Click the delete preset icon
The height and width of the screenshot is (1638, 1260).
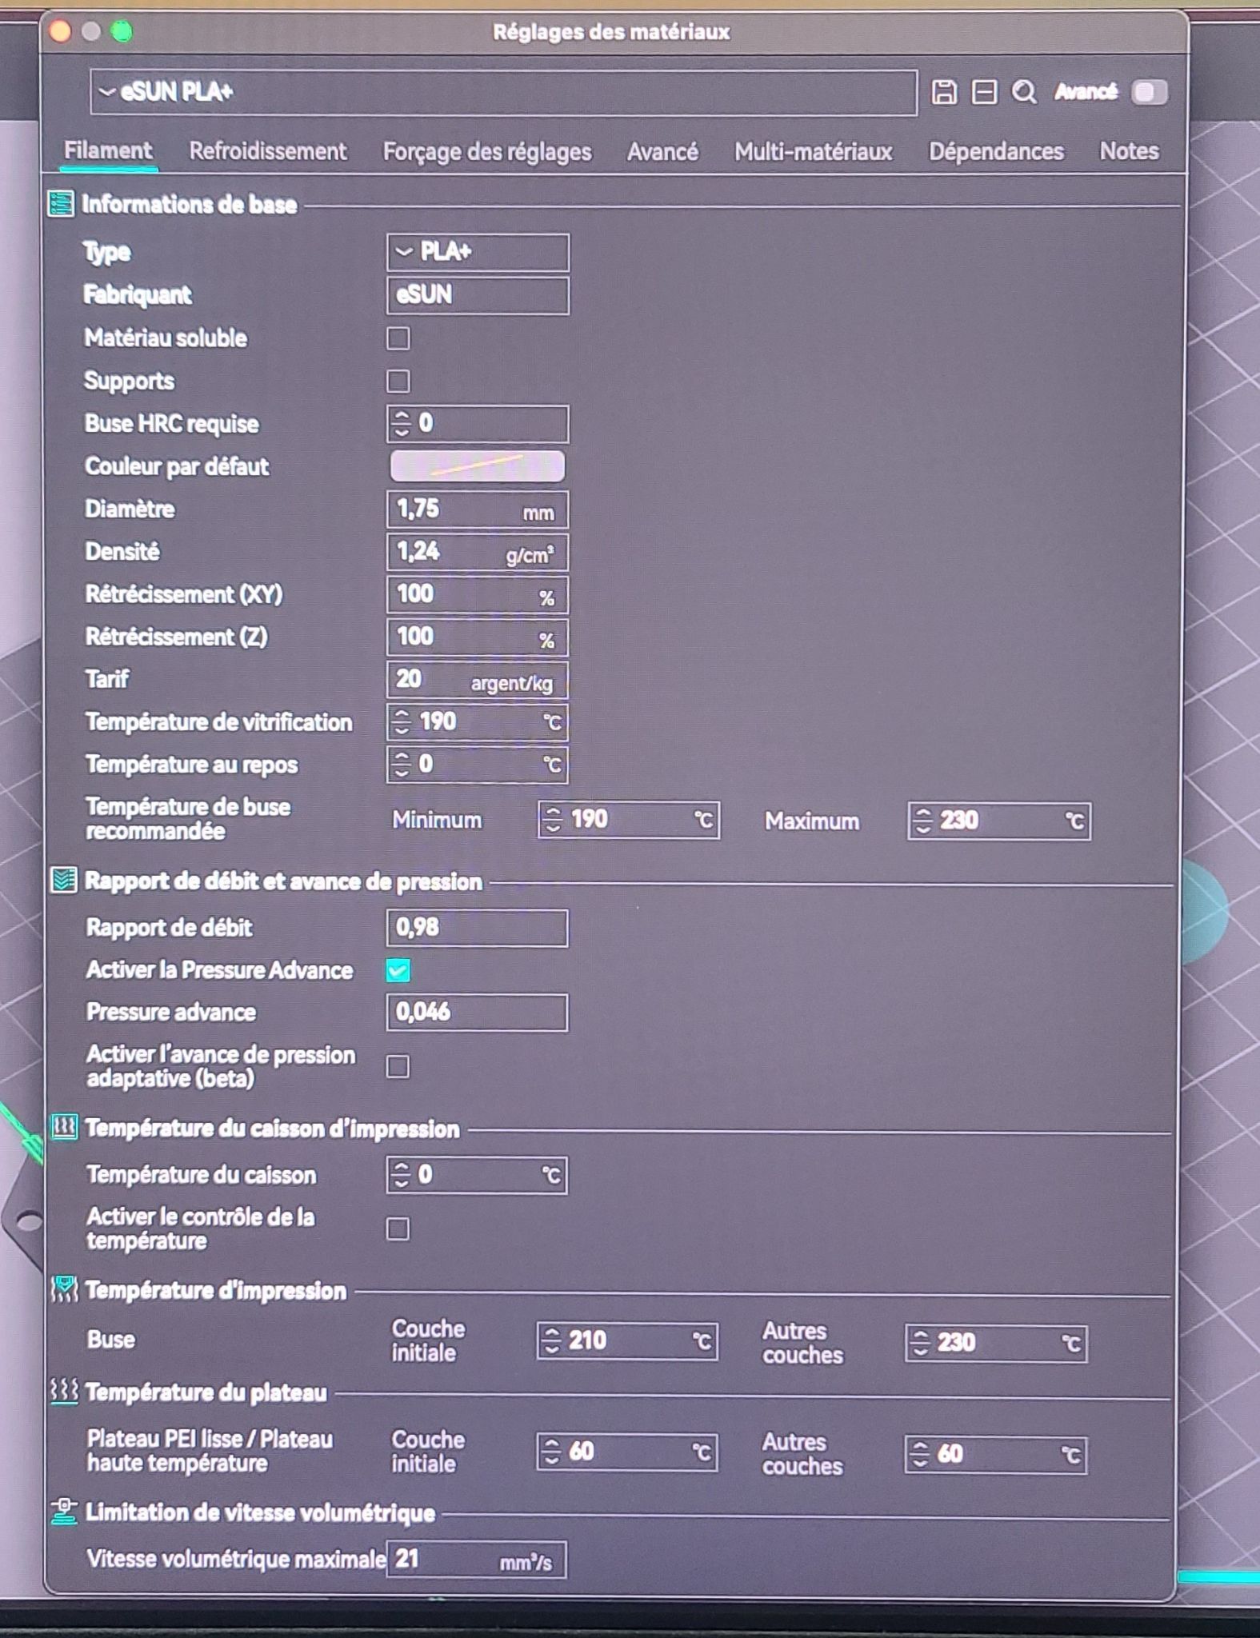pyautogui.click(x=984, y=93)
